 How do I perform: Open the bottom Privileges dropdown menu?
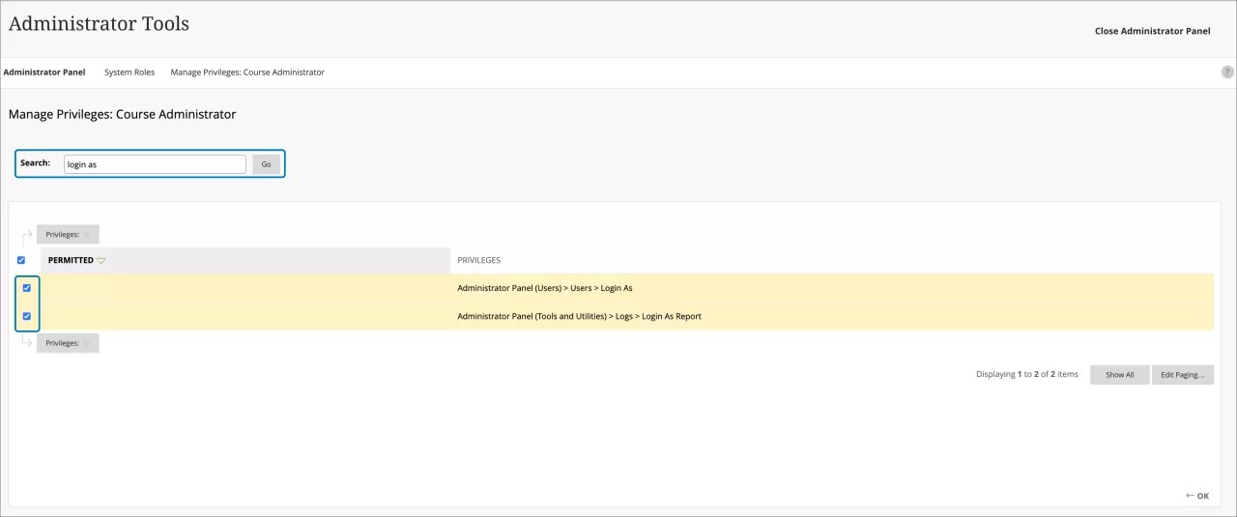coord(68,343)
